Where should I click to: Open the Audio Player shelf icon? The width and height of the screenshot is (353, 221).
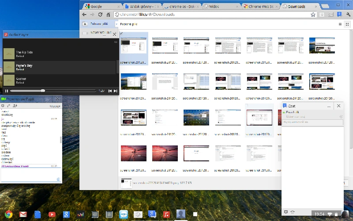click(166, 214)
